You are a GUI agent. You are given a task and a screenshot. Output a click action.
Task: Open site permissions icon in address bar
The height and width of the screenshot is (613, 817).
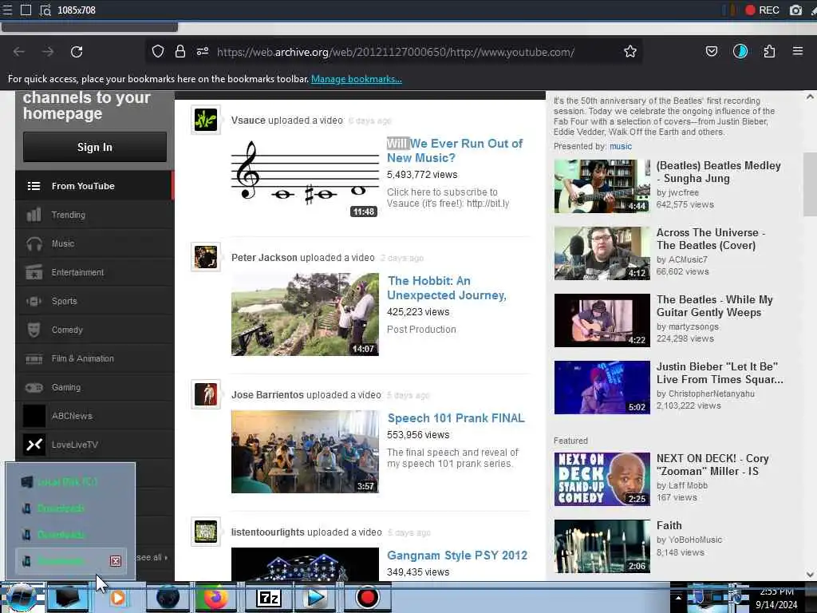pos(203,51)
